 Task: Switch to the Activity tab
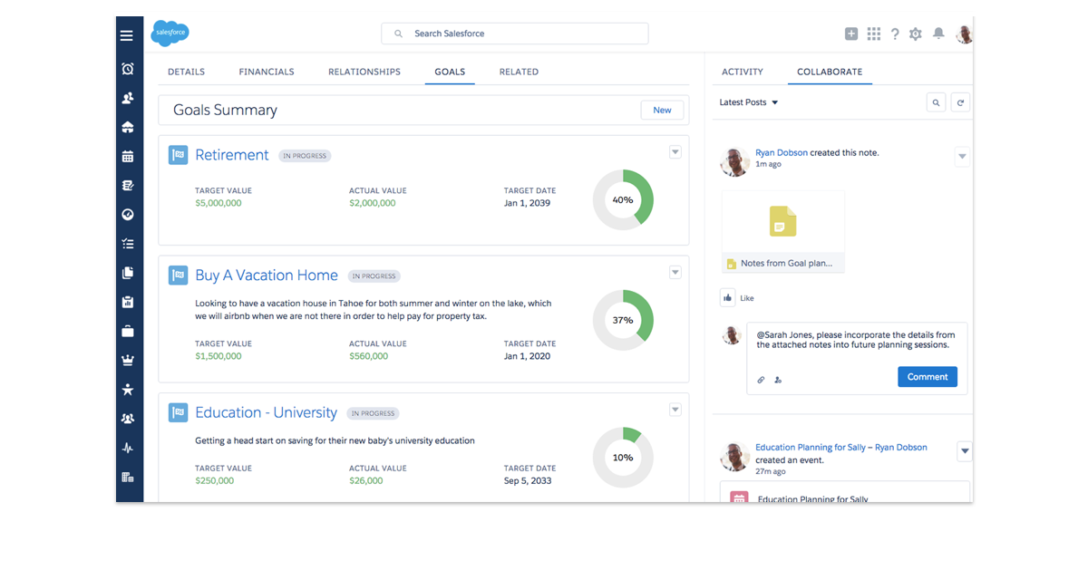click(x=743, y=72)
